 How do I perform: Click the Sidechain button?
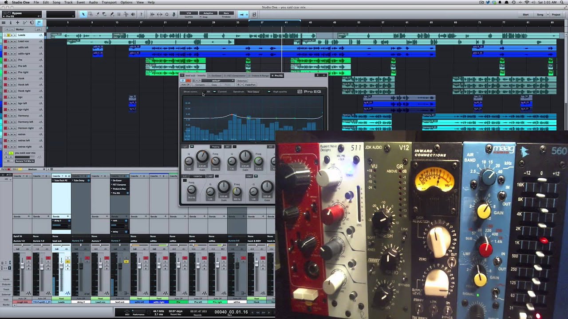click(242, 81)
